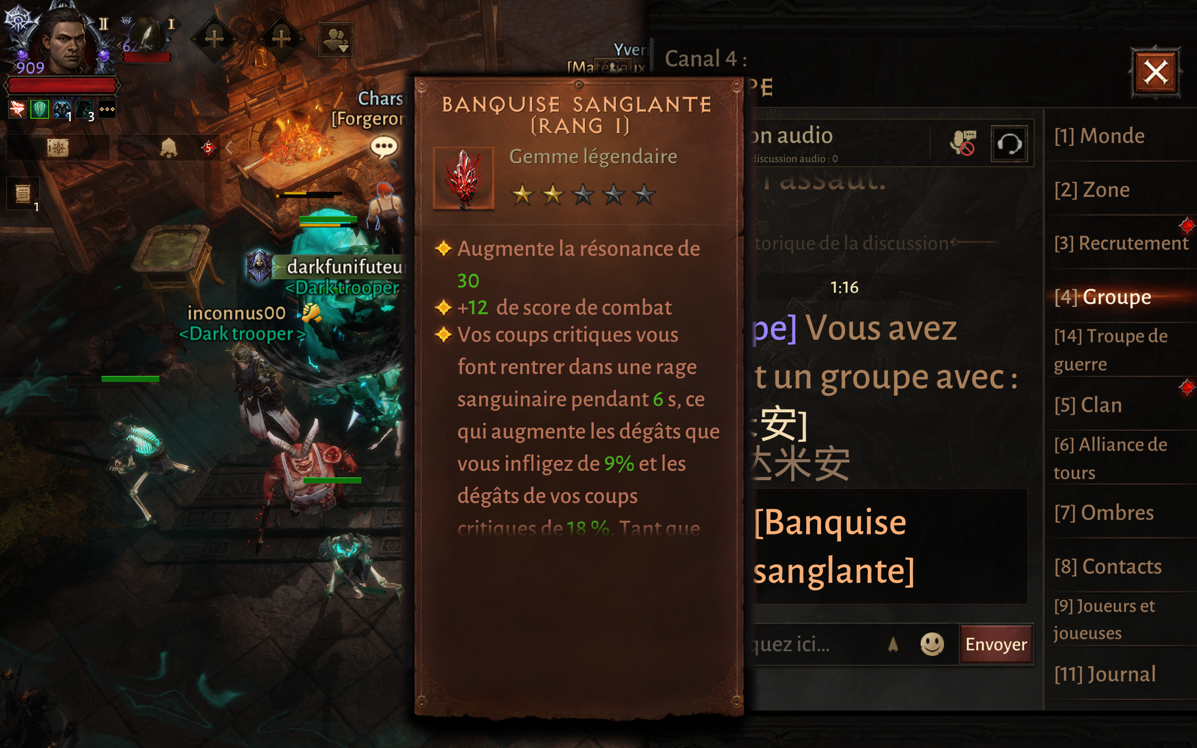Click the [Banquise sanglante] chat link
This screenshot has height=748, width=1197.
(x=833, y=546)
